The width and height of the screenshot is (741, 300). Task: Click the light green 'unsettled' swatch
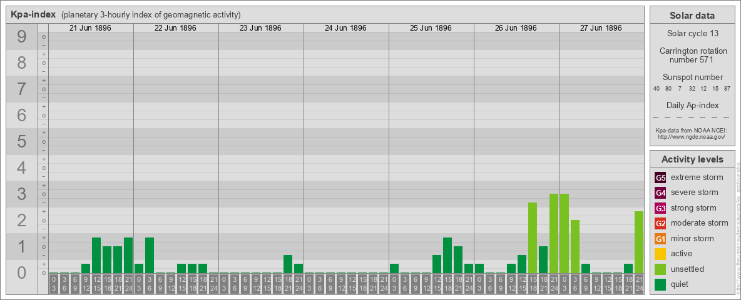(660, 269)
